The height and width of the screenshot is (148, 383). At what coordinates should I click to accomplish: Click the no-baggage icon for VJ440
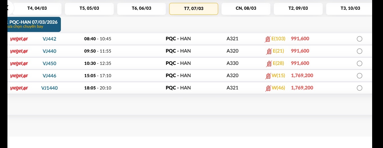click(269, 51)
